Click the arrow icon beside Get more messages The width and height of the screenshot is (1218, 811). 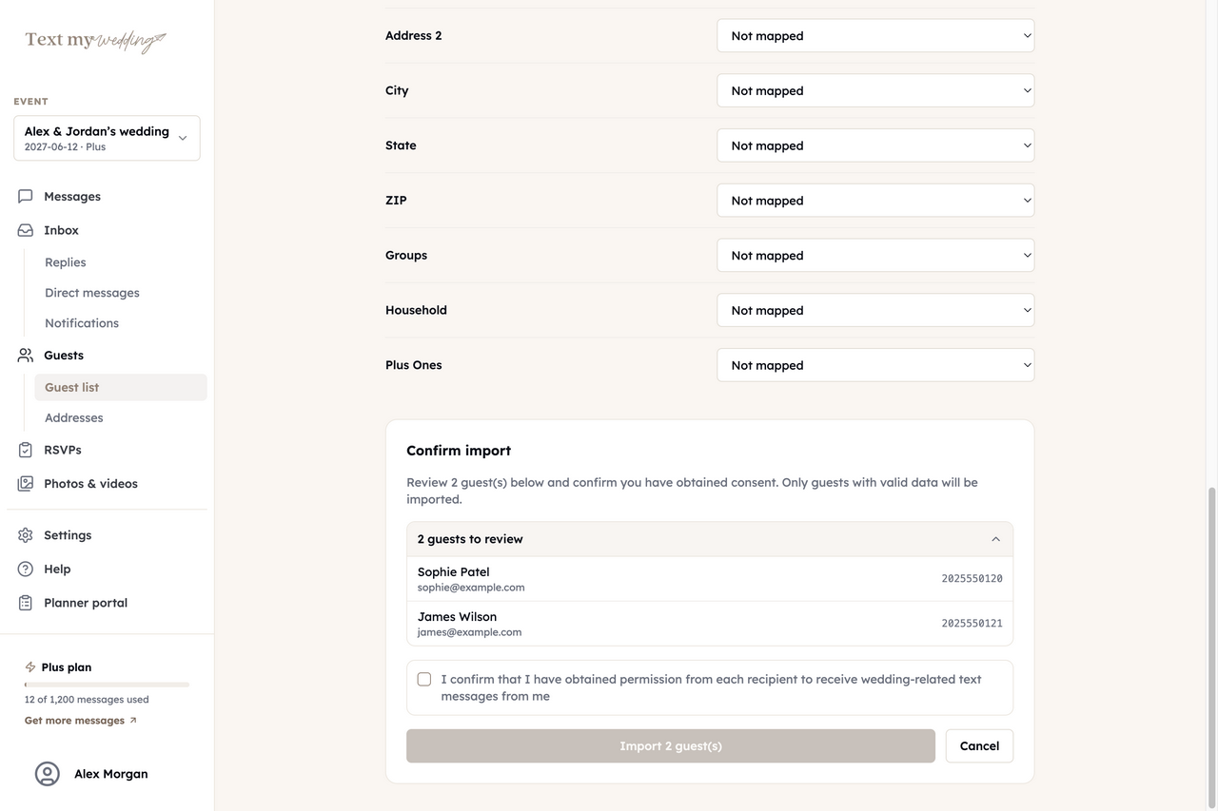(x=133, y=721)
